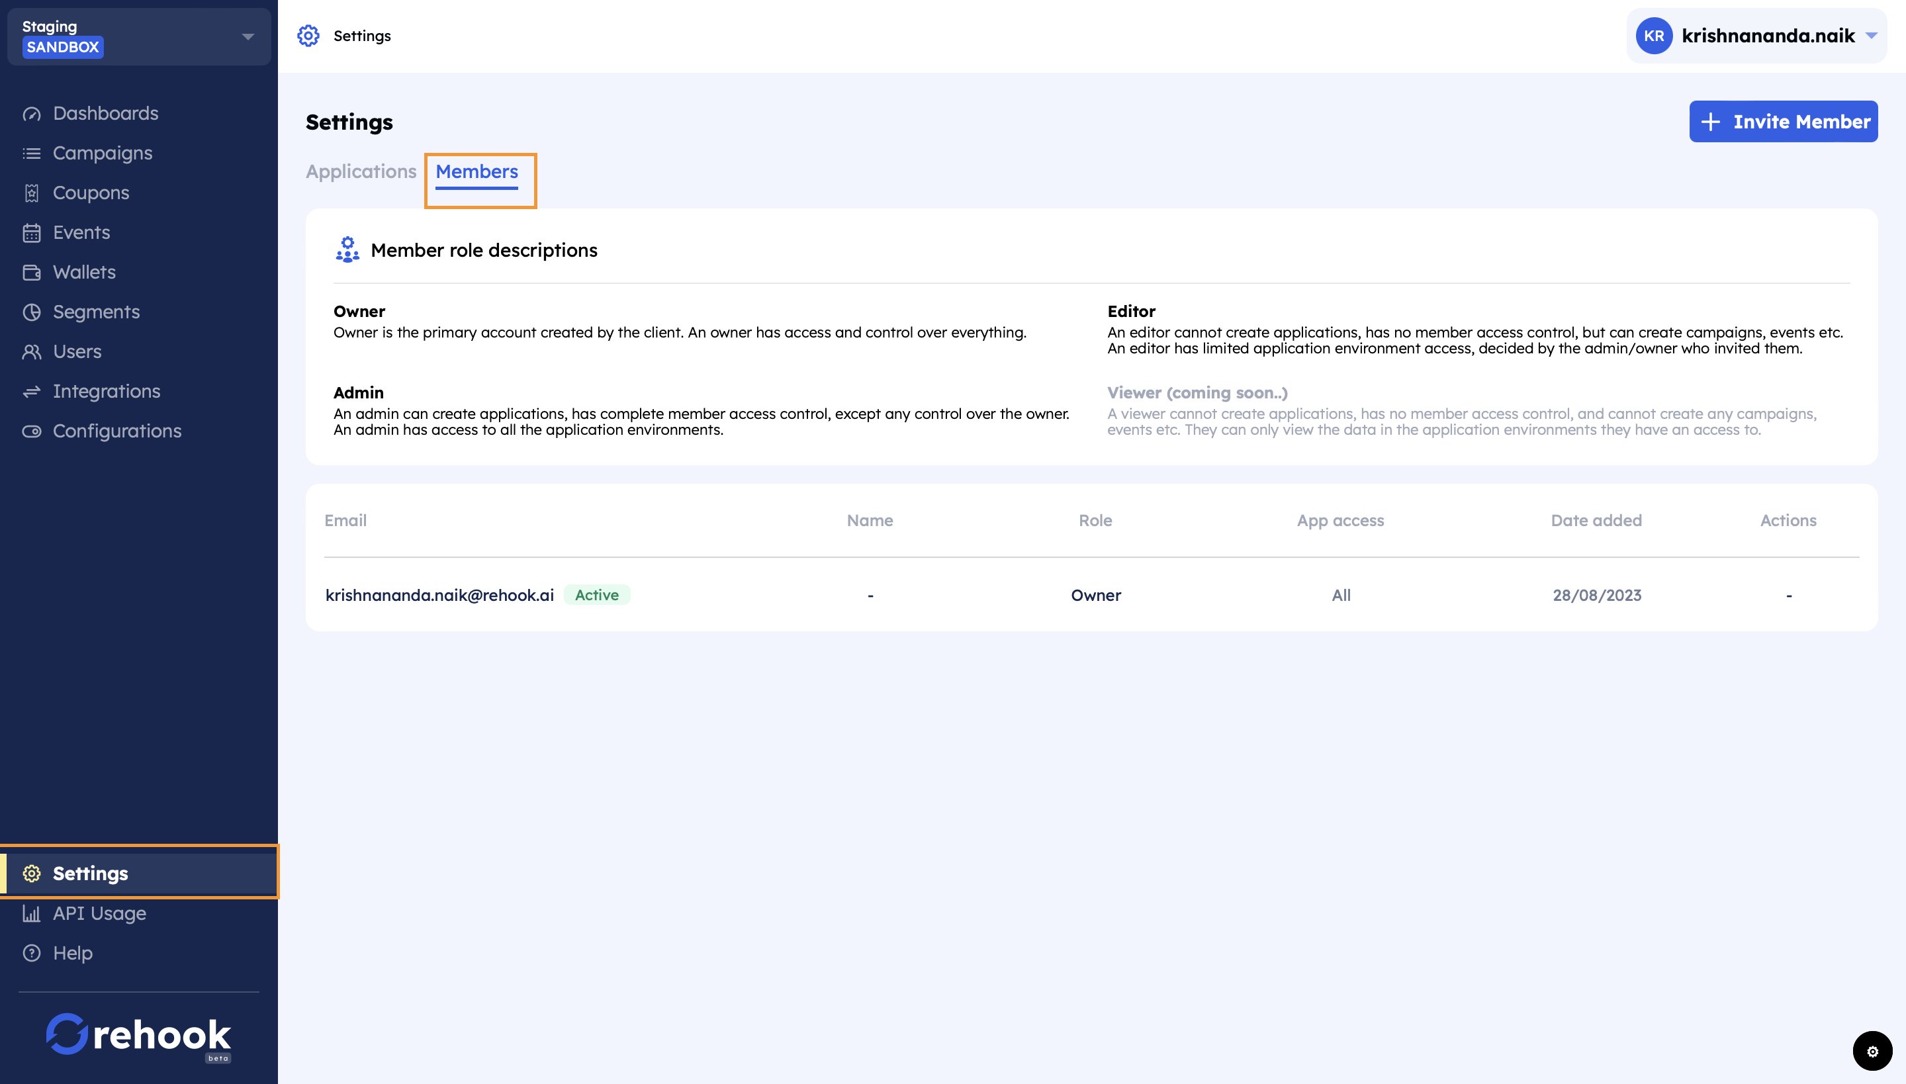This screenshot has height=1084, width=1906.
Task: Click the 28/08/2023 date cell
Action: coord(1597,595)
